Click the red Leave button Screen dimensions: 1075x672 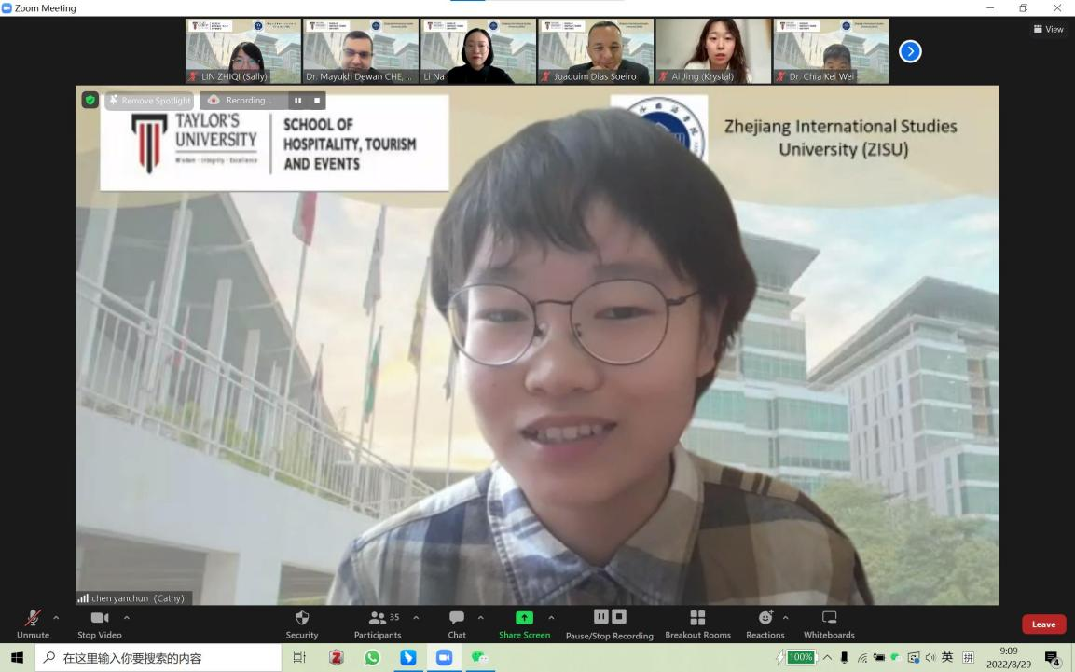pyautogui.click(x=1043, y=624)
